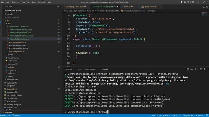209x117 pixels.
Task: Open items-list.component.html in explorer
Action: point(21,30)
